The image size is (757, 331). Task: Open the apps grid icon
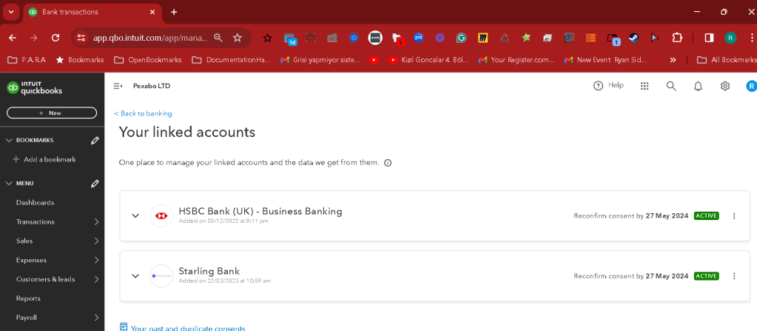click(644, 86)
